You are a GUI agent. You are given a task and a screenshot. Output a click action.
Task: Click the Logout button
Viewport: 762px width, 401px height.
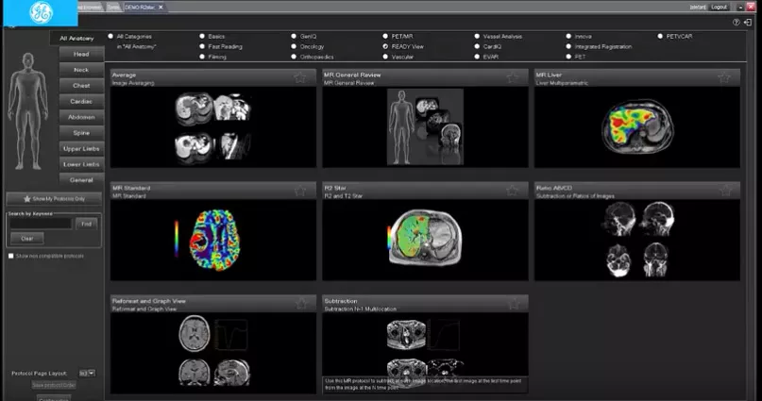click(x=719, y=7)
